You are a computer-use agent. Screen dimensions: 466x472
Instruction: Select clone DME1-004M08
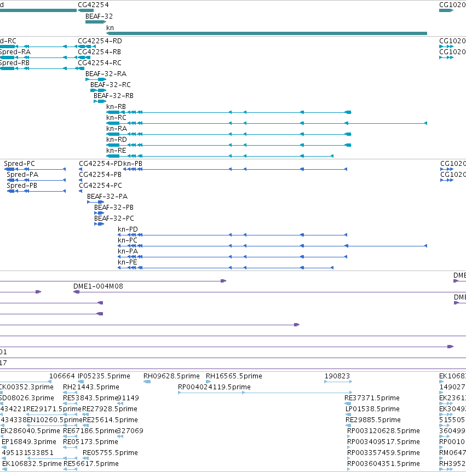point(270,292)
